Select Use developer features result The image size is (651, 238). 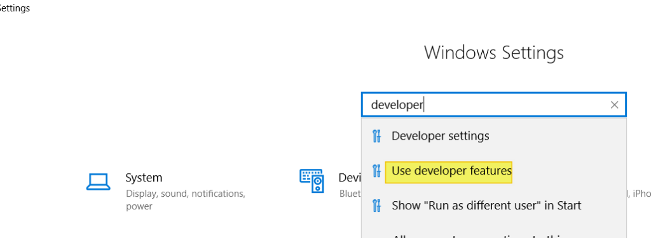click(x=493, y=171)
